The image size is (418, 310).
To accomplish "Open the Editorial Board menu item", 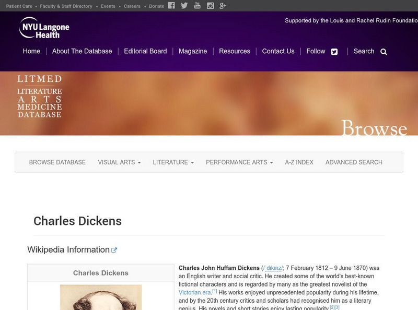I will (145, 51).
